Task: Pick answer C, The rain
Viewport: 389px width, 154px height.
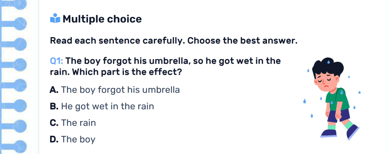Action: 78,123
